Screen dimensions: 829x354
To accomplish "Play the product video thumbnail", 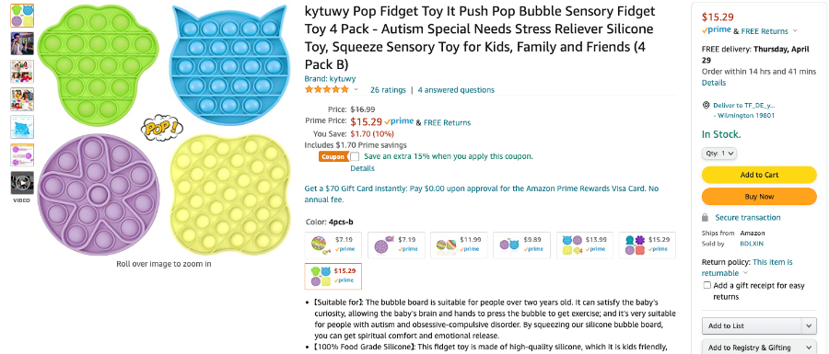I will point(22,183).
